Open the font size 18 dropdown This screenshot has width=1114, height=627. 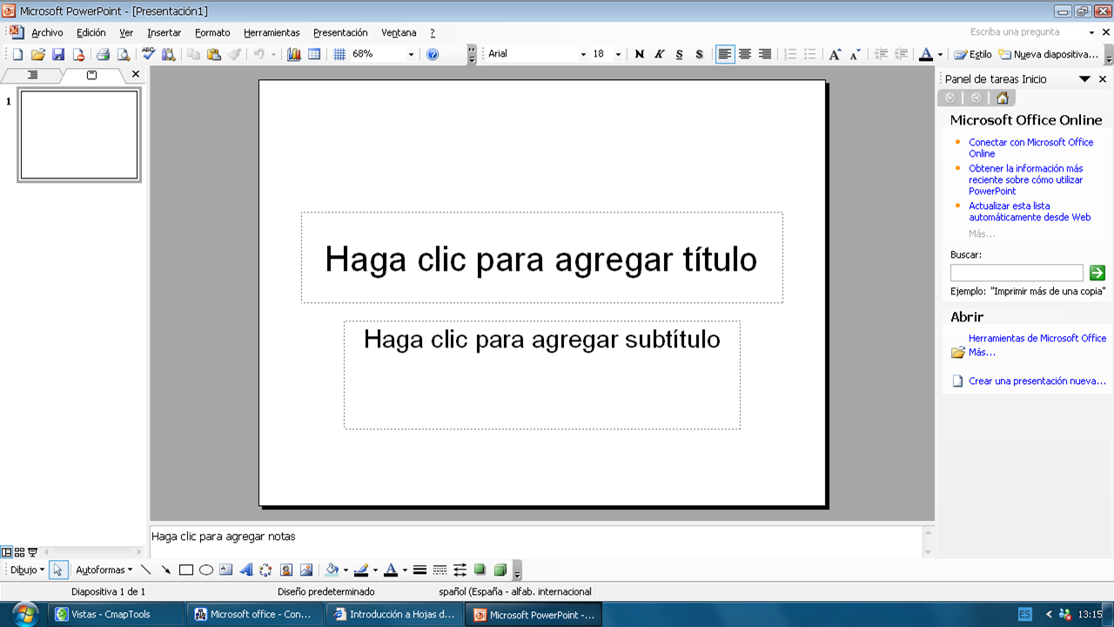(618, 54)
